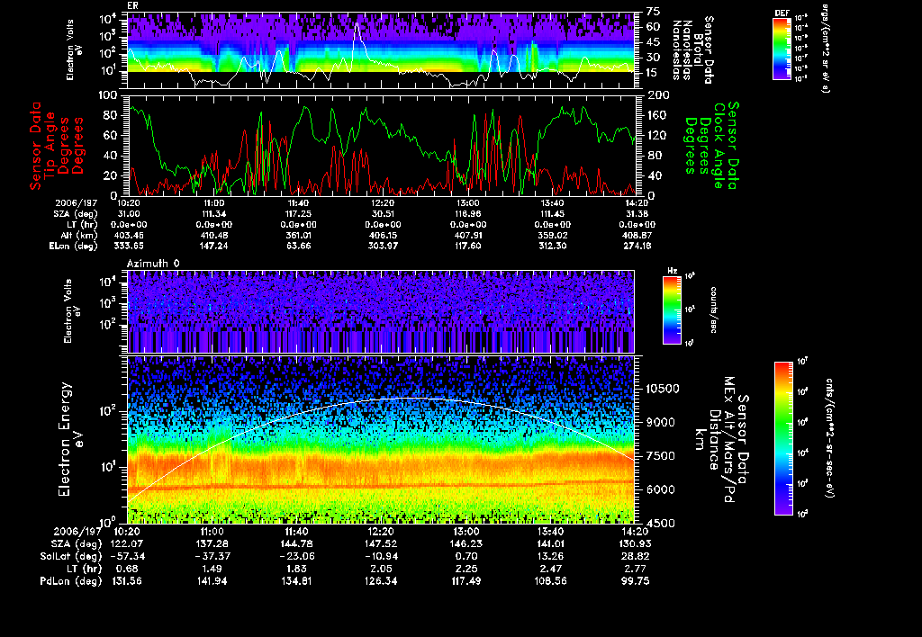Click the 7500 km distance tick label

point(660,455)
